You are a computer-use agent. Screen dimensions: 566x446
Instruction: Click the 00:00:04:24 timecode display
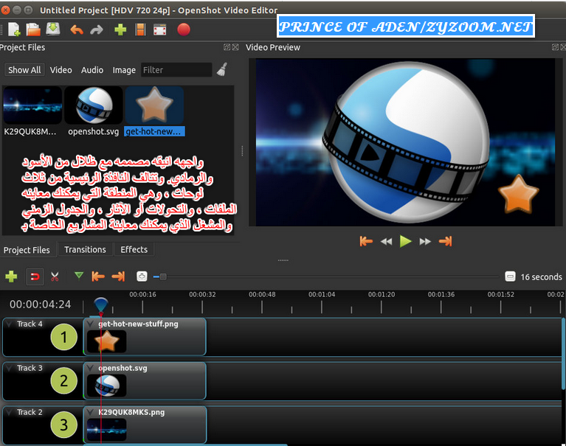tap(40, 304)
